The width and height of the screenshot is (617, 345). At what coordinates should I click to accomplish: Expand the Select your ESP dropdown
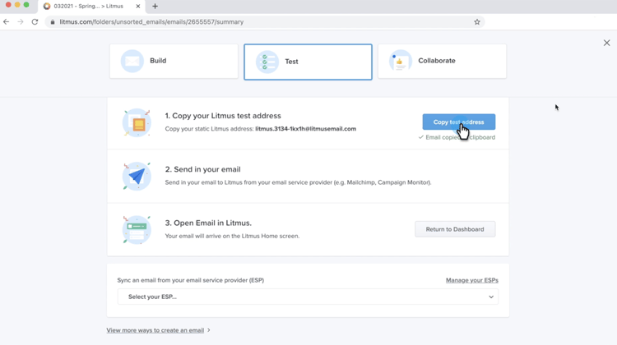[308, 297]
